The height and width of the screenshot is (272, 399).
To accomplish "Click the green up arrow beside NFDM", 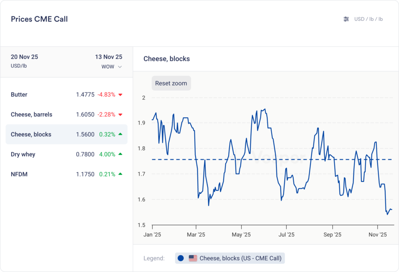I will [120, 174].
